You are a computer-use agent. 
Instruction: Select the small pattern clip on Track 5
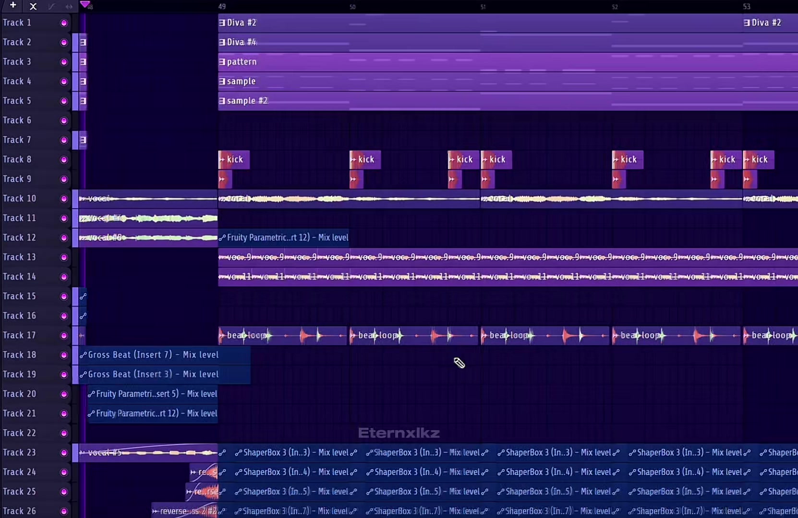click(x=83, y=101)
